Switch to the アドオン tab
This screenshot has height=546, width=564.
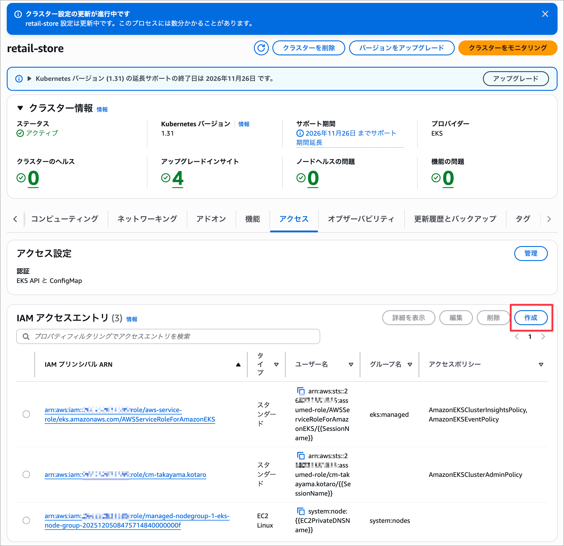pyautogui.click(x=211, y=219)
